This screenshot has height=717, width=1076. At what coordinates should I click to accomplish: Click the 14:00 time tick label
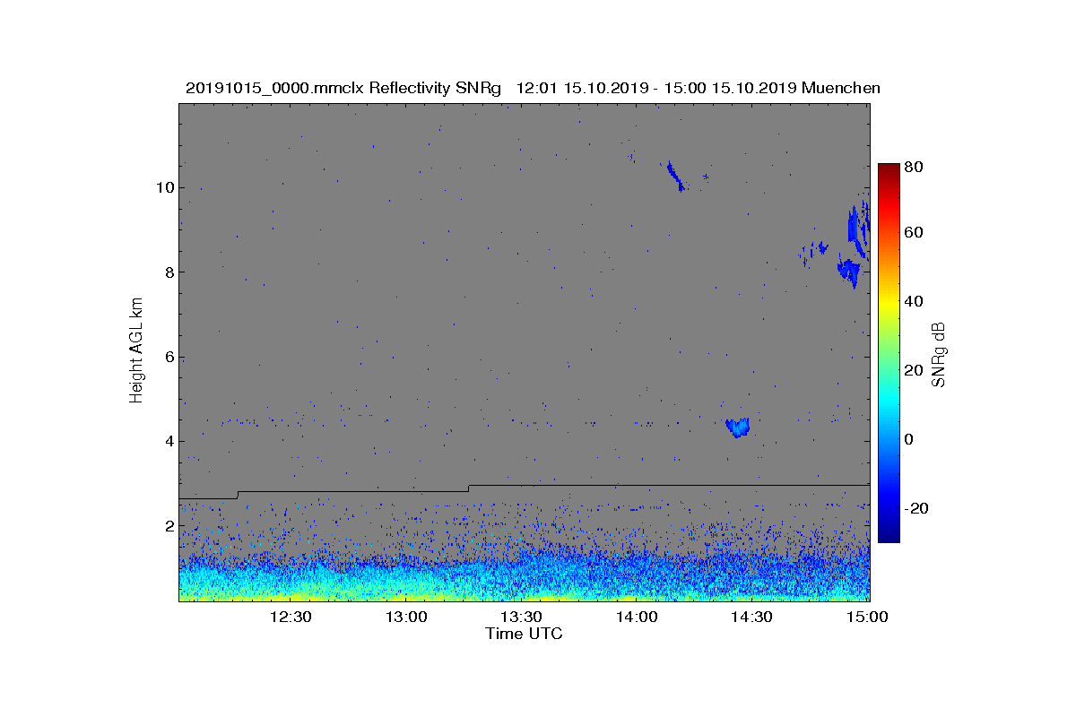click(636, 617)
